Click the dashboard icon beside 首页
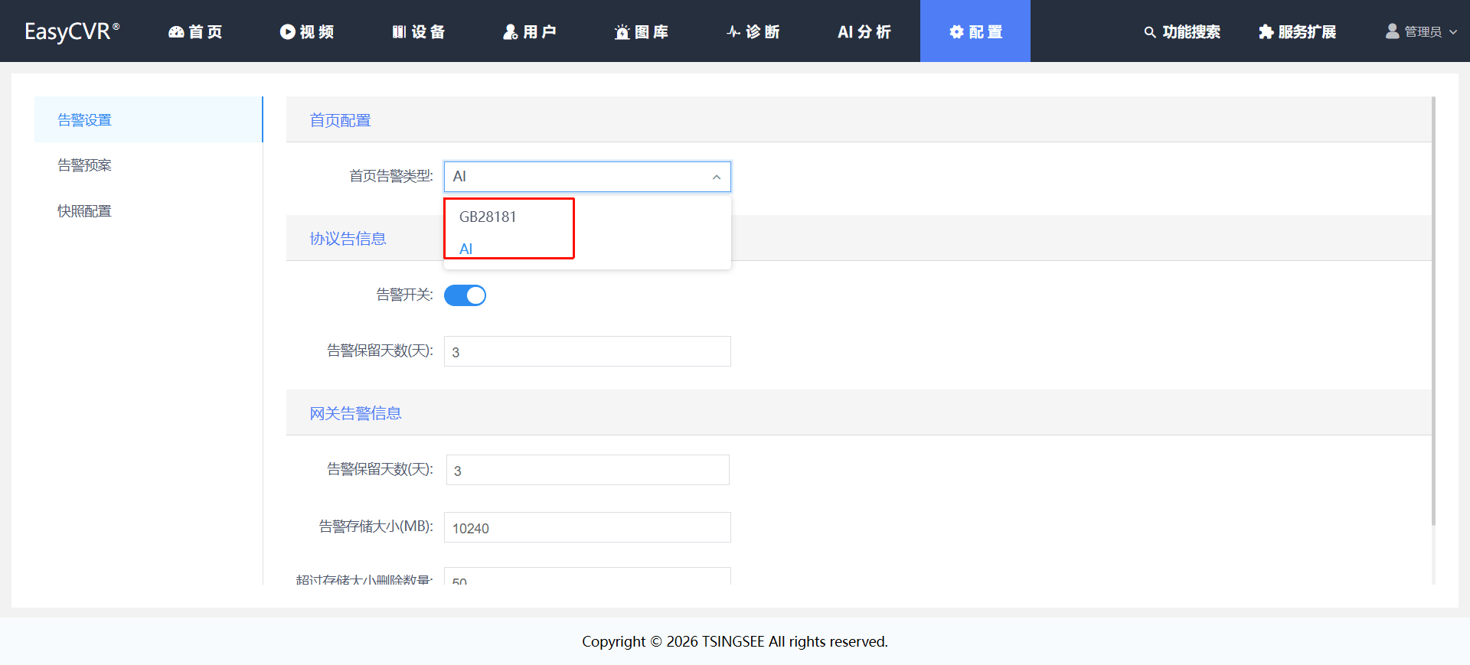 [x=176, y=31]
